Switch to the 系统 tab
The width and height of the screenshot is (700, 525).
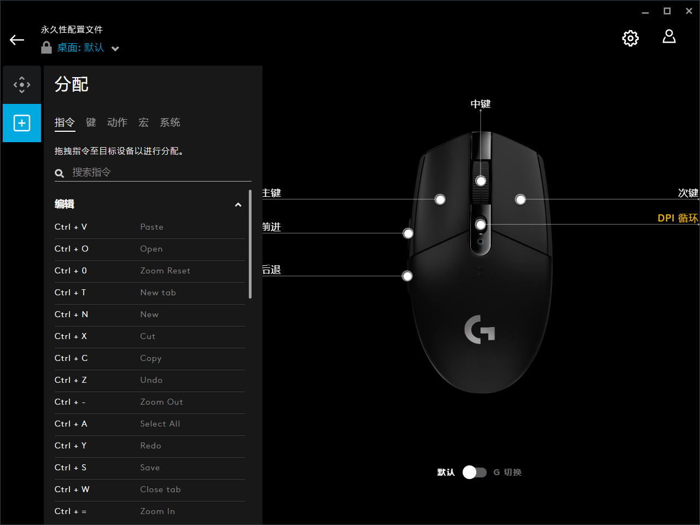coord(170,122)
